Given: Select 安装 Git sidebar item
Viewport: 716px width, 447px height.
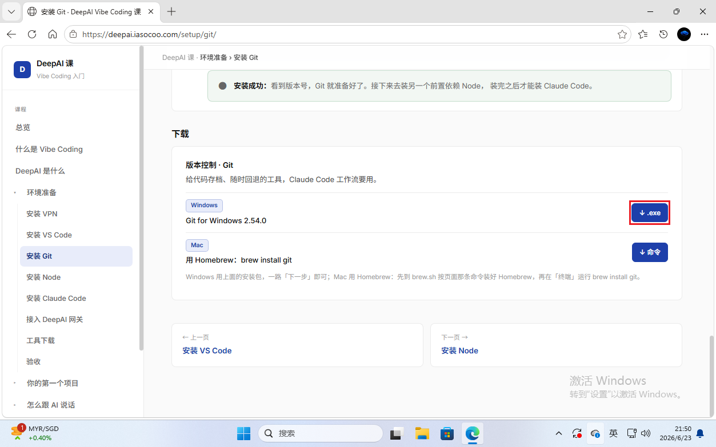Looking at the screenshot, I should coord(76,256).
